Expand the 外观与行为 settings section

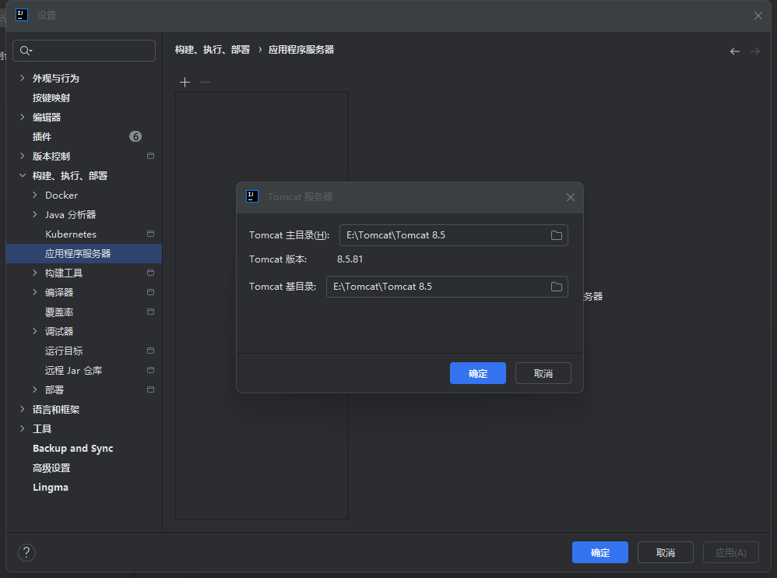click(23, 78)
